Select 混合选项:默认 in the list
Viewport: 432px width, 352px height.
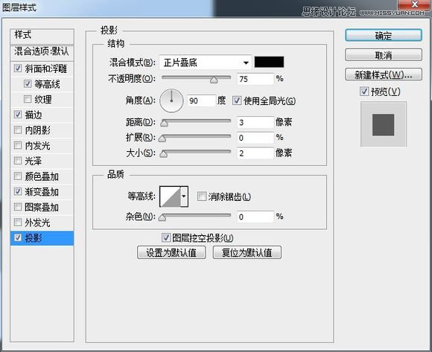pyautogui.click(x=42, y=52)
